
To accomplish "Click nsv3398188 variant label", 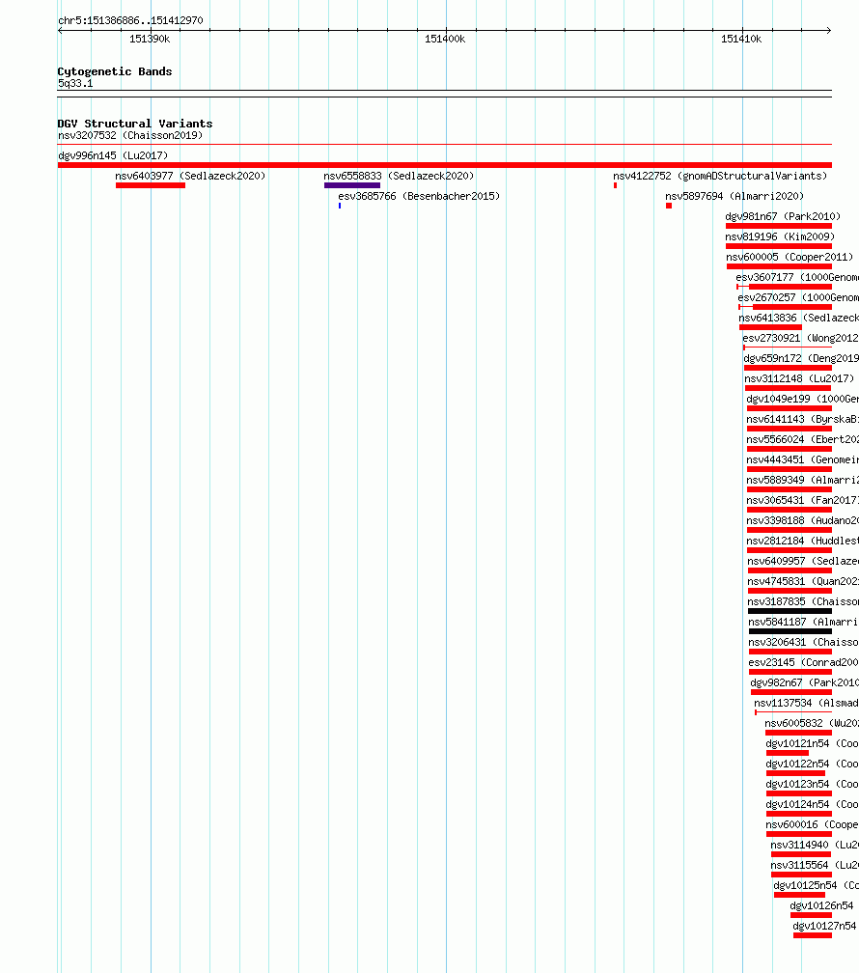I will coord(802,520).
